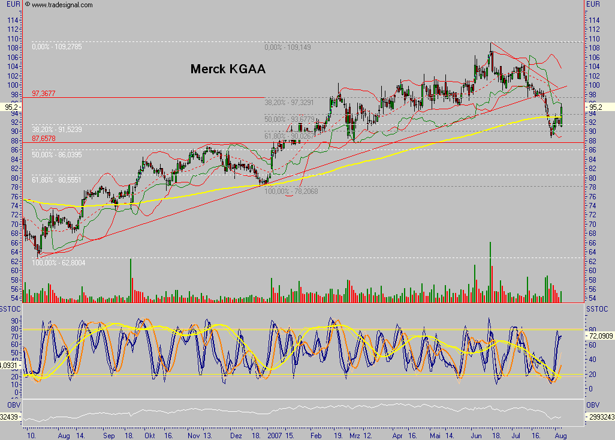Click the Mai label on the time axis

click(x=435, y=436)
